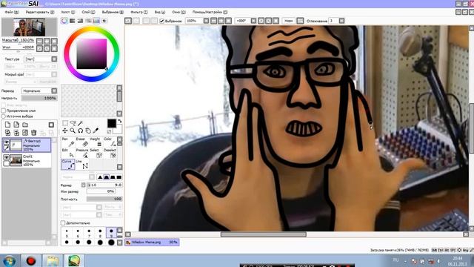Viewport: 474px width, 267px height.
Task: Open the Переход blending mode dropdown
Action: point(54,90)
